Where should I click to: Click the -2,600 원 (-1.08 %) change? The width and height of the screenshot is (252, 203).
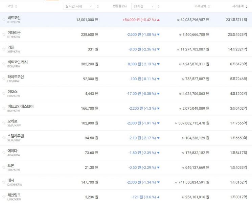tap(143, 35)
